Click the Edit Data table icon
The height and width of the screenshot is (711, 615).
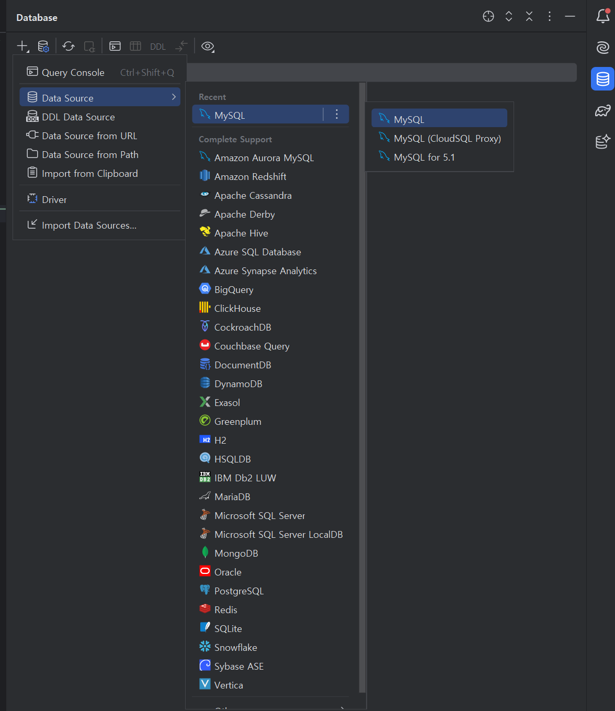click(135, 46)
